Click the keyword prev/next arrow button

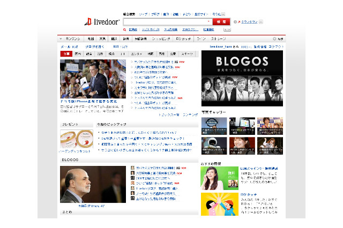point(227,29)
